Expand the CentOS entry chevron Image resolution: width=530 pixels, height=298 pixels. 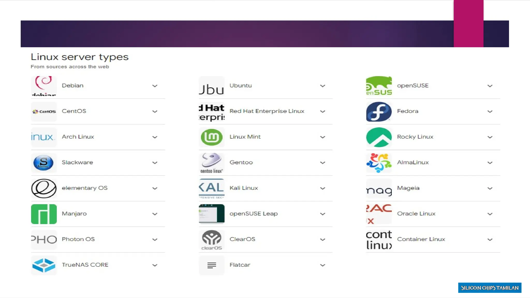pos(155,111)
